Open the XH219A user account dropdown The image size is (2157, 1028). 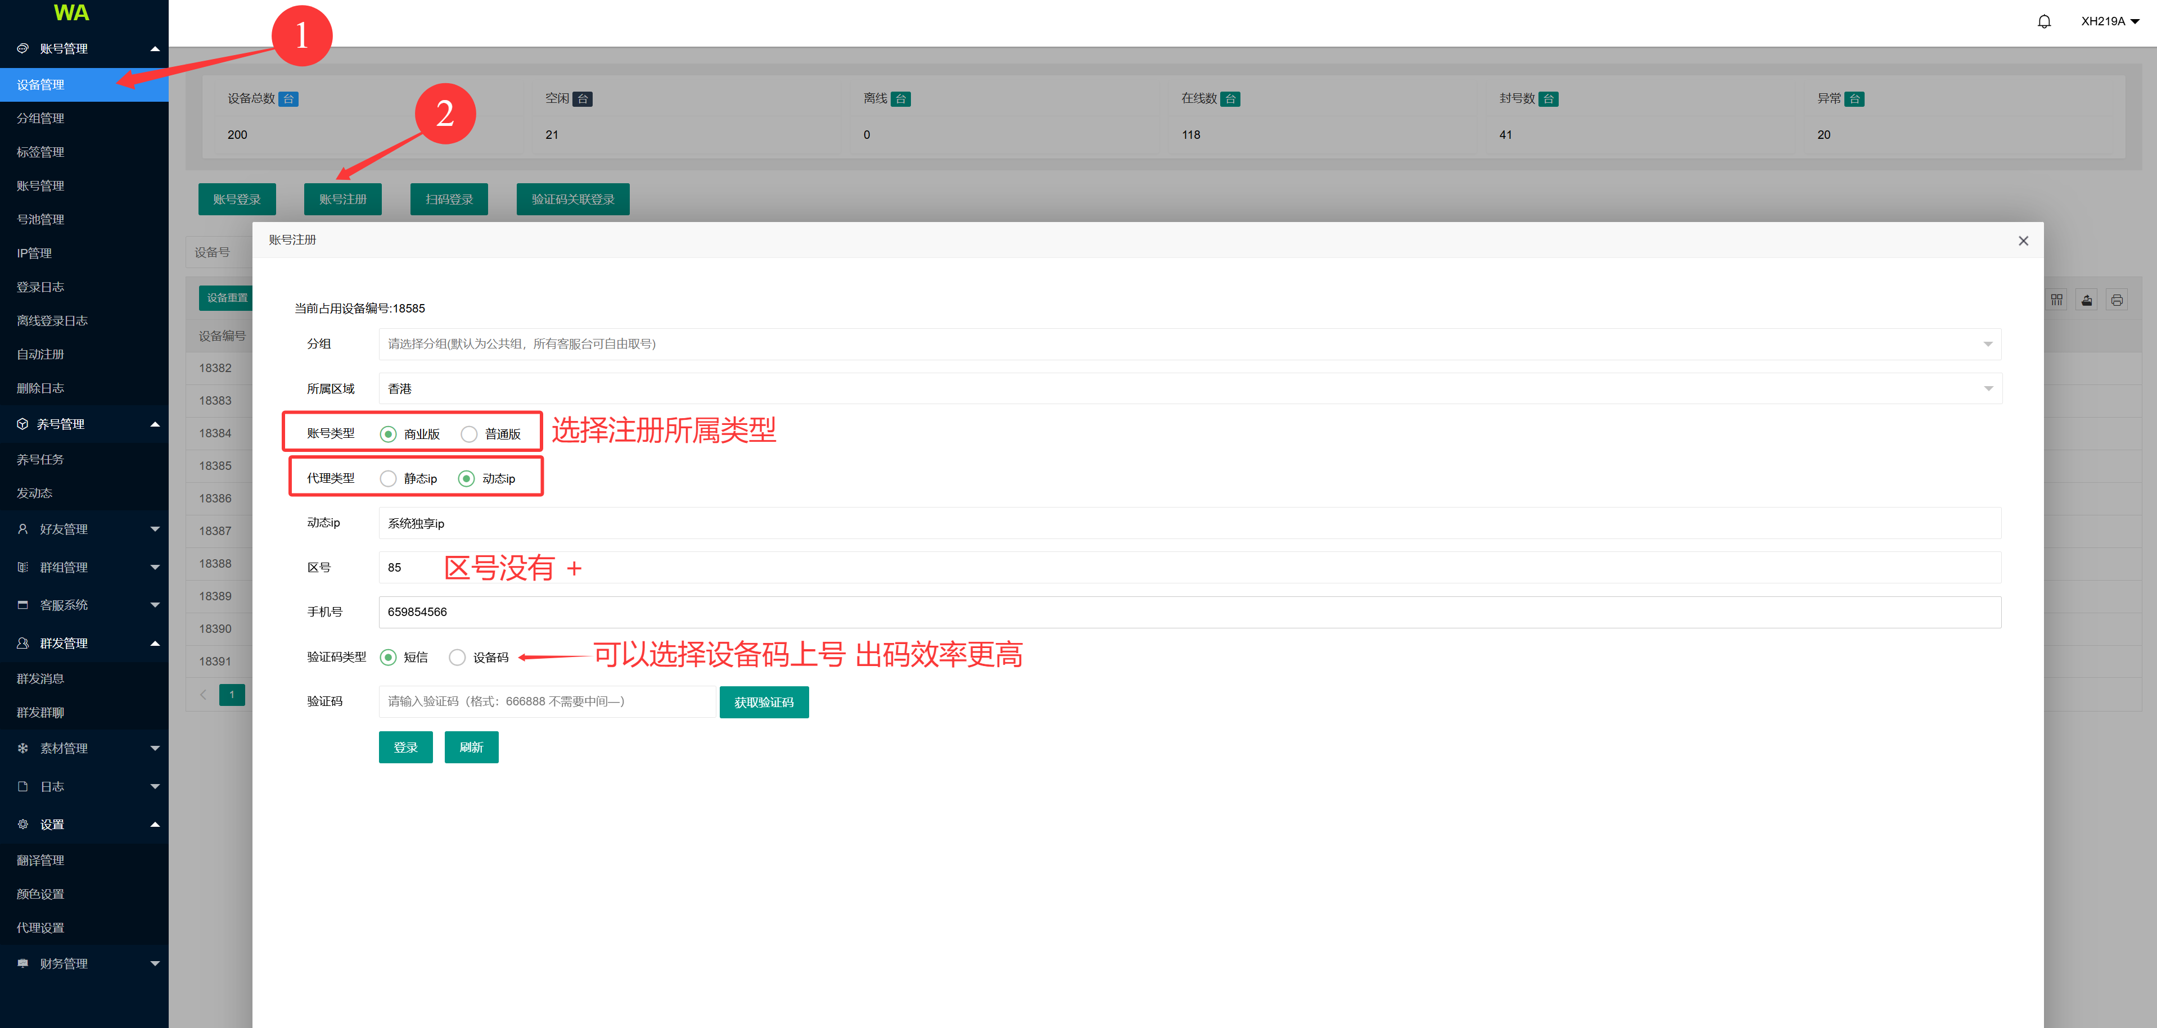(2109, 22)
